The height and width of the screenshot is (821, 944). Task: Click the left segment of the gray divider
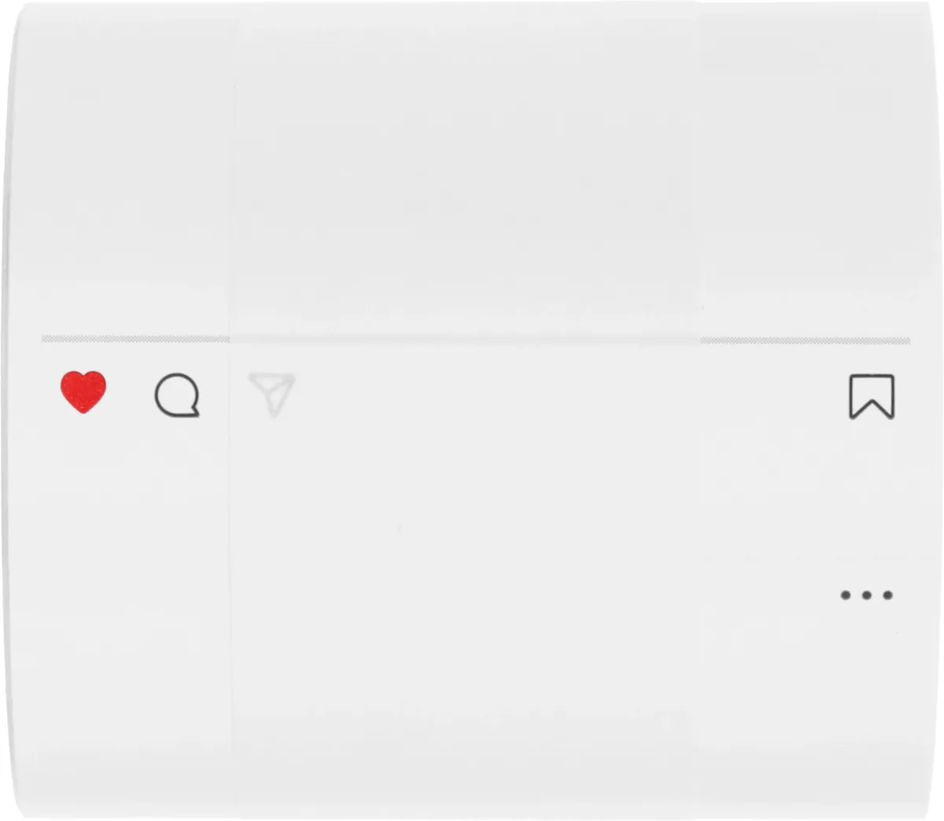click(135, 339)
